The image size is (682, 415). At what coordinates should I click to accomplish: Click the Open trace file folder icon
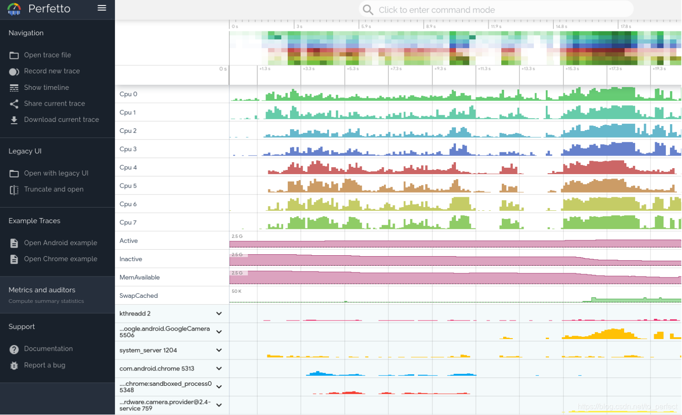pos(14,55)
